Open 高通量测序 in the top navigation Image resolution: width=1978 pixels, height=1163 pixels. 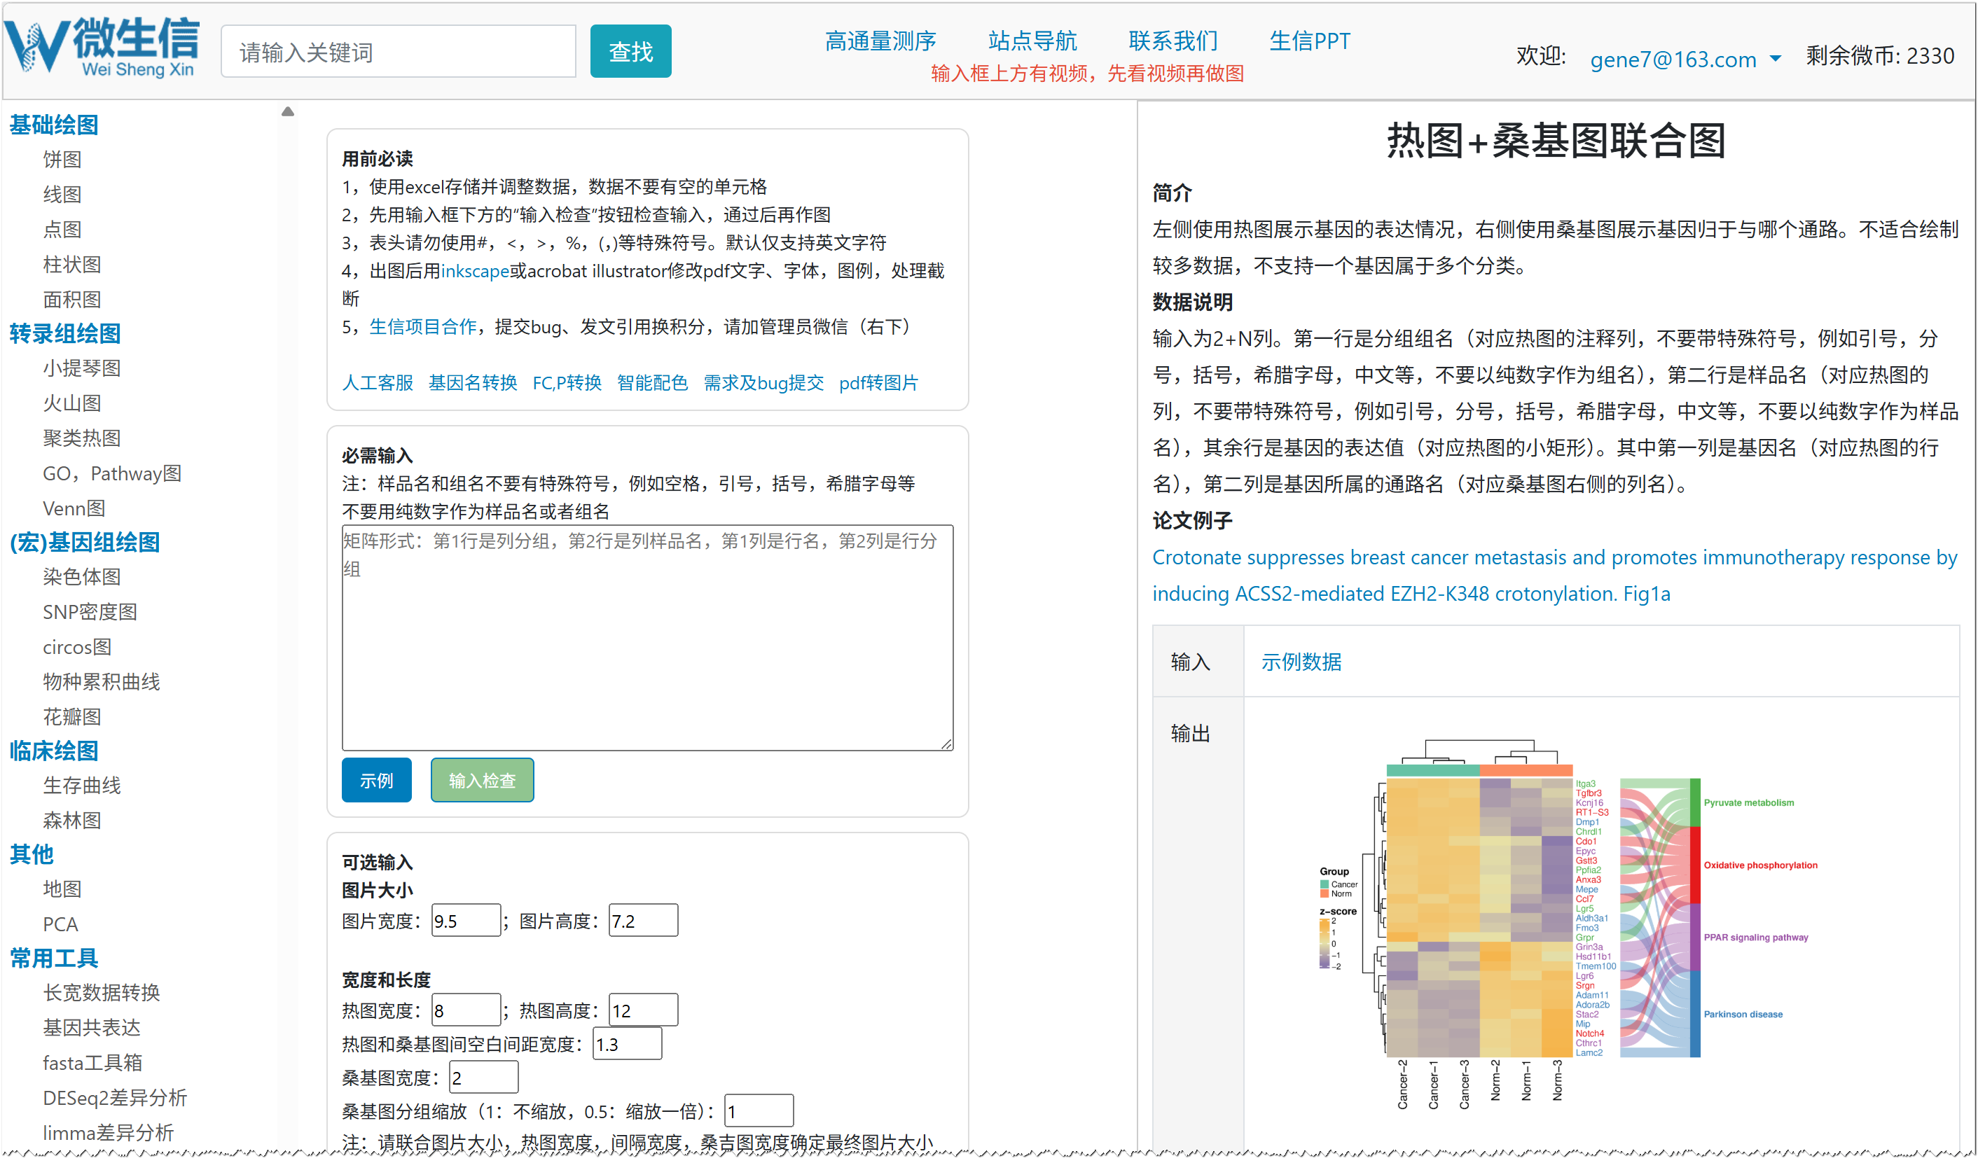click(880, 40)
